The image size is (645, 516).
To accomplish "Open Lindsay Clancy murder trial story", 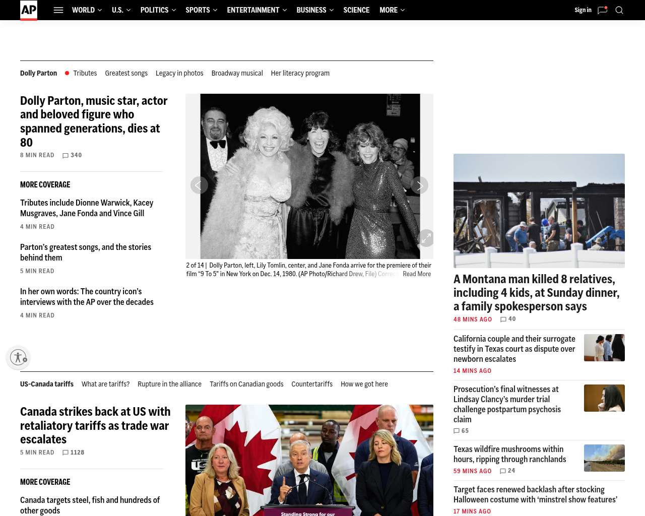I will click(x=507, y=404).
